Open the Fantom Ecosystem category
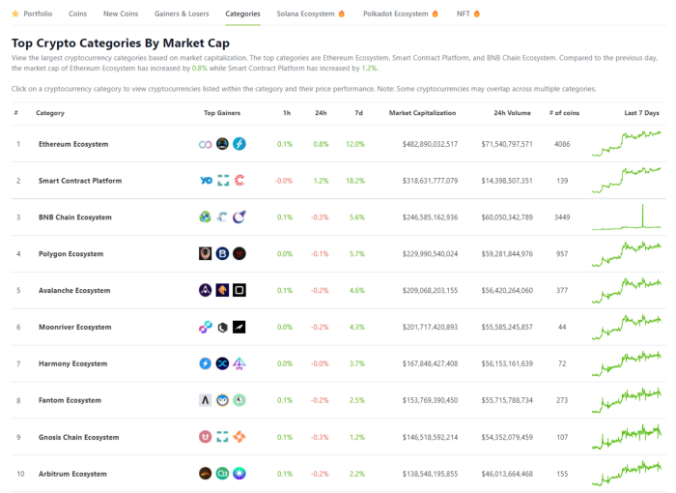Viewport: 676px width, 493px height. click(70, 400)
